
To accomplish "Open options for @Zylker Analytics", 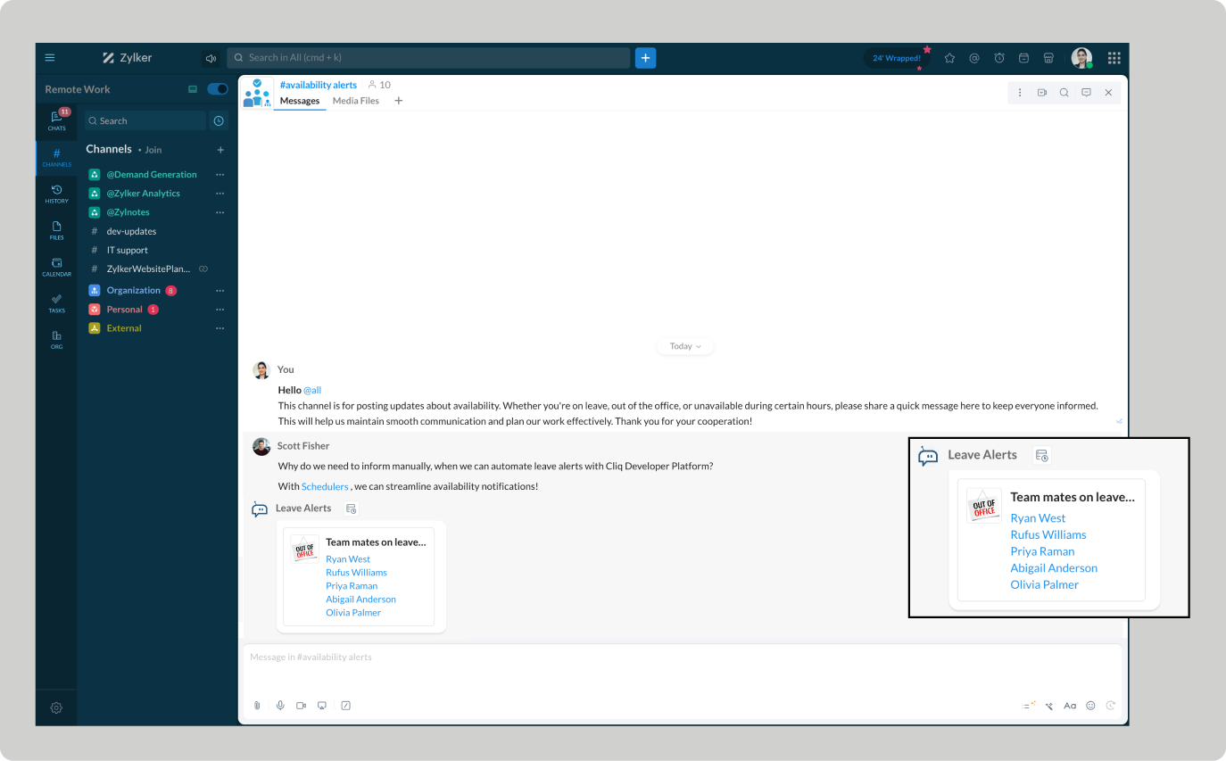I will click(x=220, y=194).
